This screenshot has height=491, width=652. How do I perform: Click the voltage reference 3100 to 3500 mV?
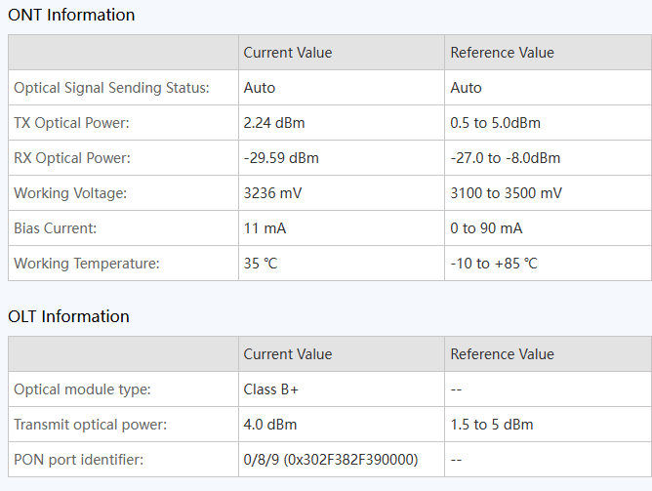point(506,193)
